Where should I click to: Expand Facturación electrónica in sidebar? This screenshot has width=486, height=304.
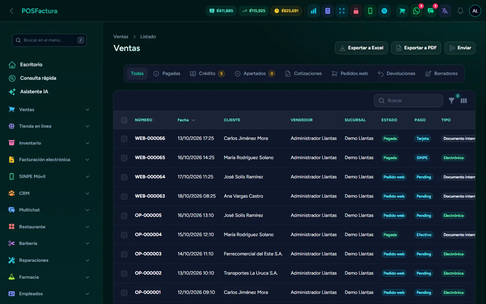[x=49, y=160]
